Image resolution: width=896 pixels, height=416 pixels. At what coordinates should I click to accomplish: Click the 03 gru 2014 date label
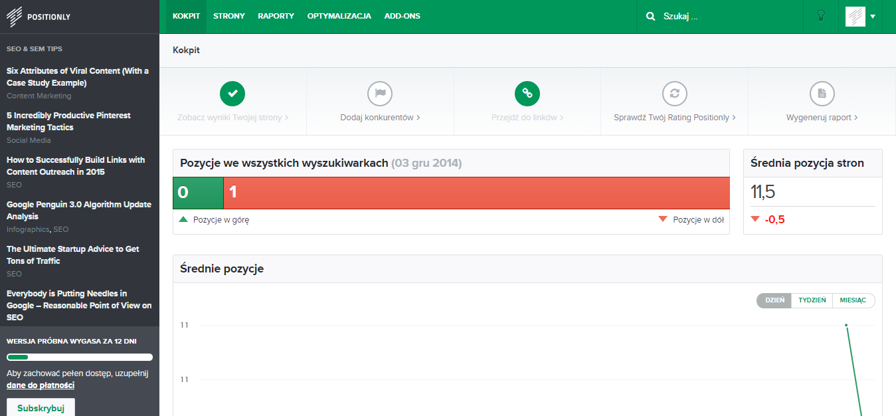click(426, 163)
